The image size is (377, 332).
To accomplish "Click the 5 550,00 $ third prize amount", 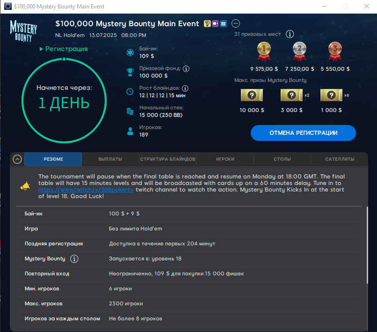I will point(335,69).
